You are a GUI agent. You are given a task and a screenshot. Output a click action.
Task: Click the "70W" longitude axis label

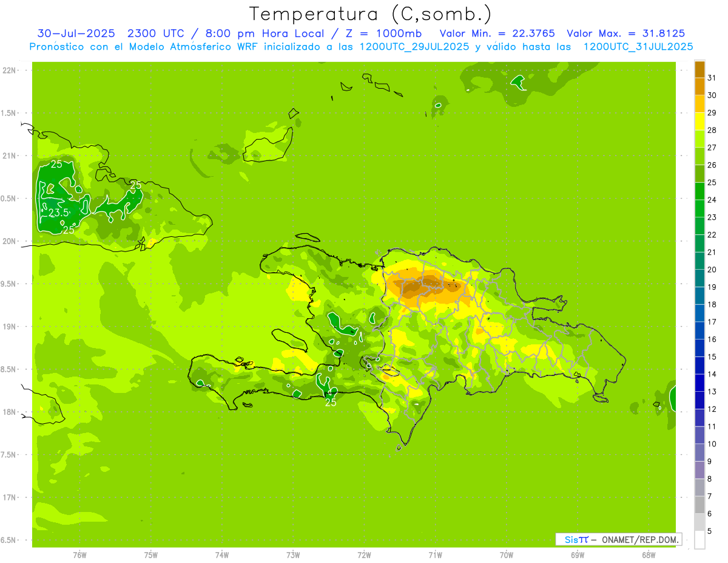click(507, 555)
